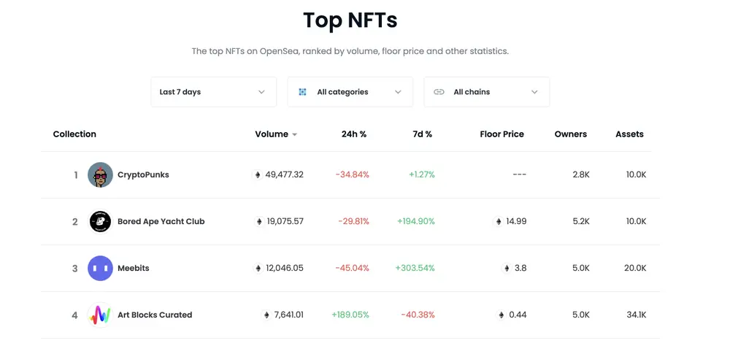
Task: Click the CryptoPunks collection avatar
Action: click(x=100, y=175)
